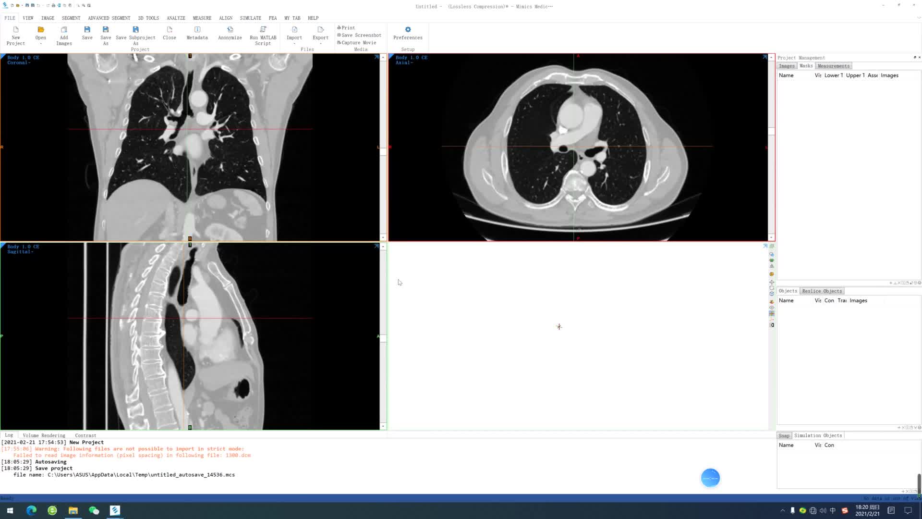Viewport: 922px width, 519px height.
Task: Select the Snap tab
Action: point(784,435)
